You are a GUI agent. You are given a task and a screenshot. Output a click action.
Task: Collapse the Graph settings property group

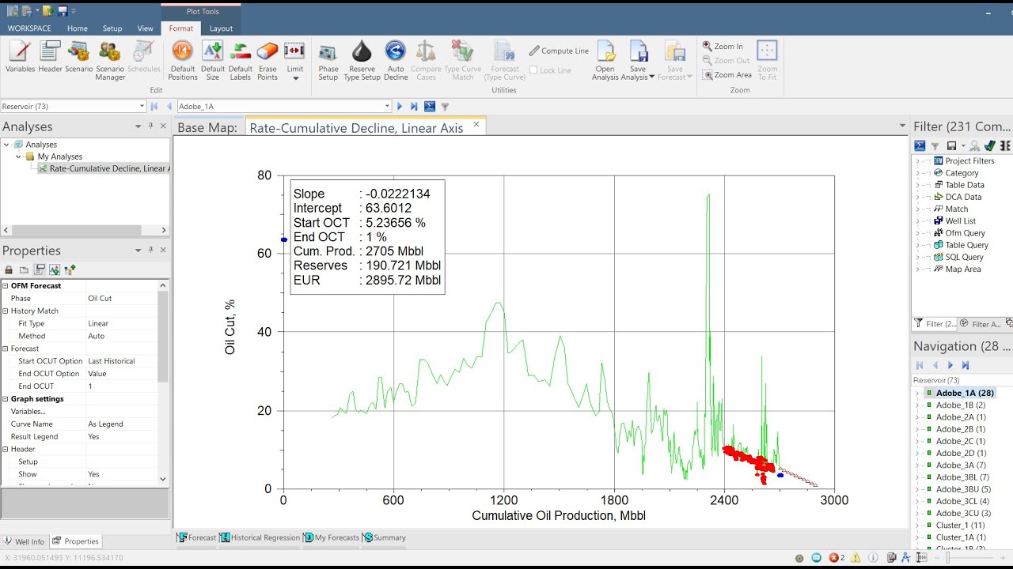tap(5, 399)
